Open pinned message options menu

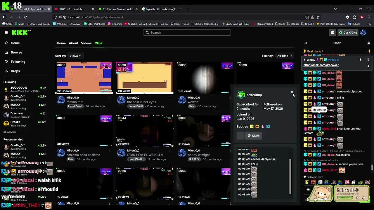(x=368, y=60)
